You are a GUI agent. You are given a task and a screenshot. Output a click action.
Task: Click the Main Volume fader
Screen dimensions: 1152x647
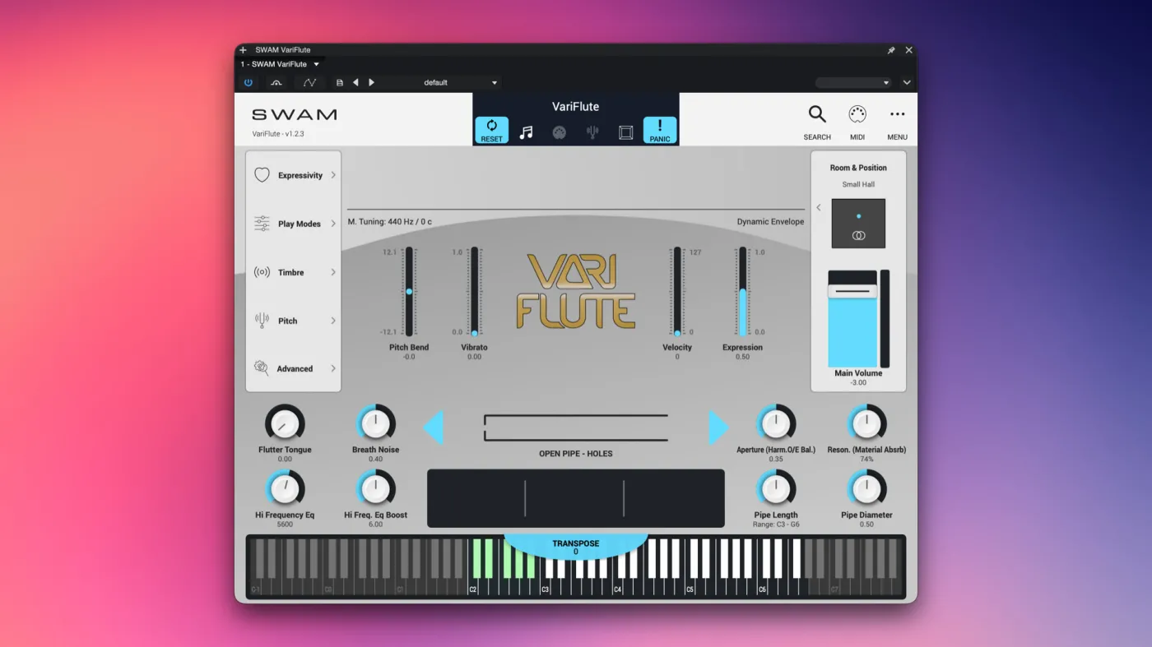(852, 319)
